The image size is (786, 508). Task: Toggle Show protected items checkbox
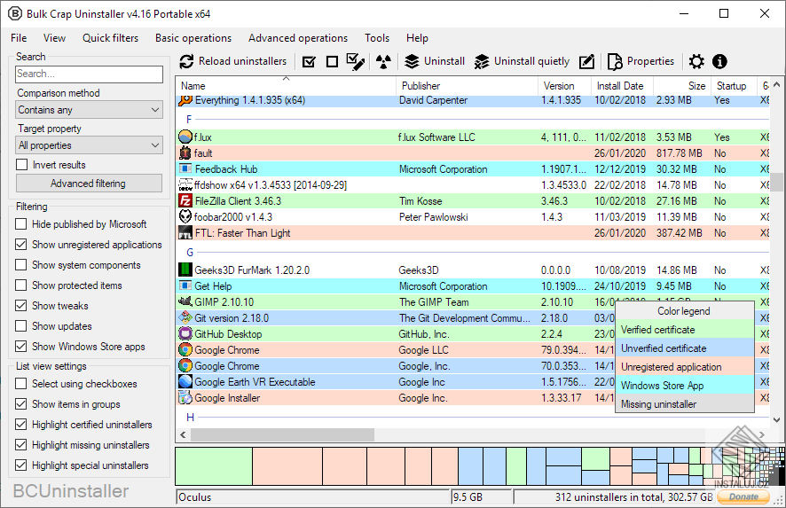(21, 285)
